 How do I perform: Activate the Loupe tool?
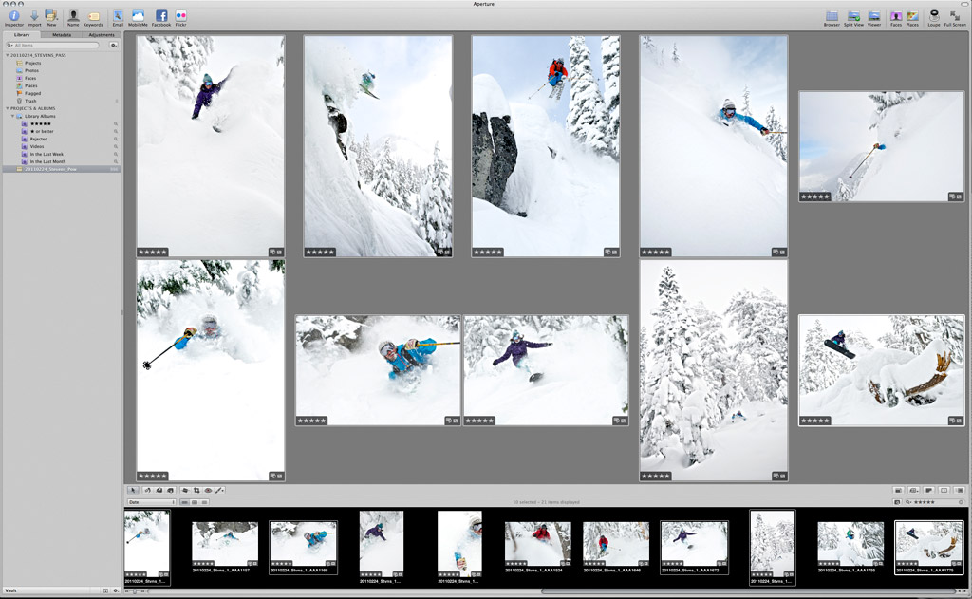[x=933, y=16]
